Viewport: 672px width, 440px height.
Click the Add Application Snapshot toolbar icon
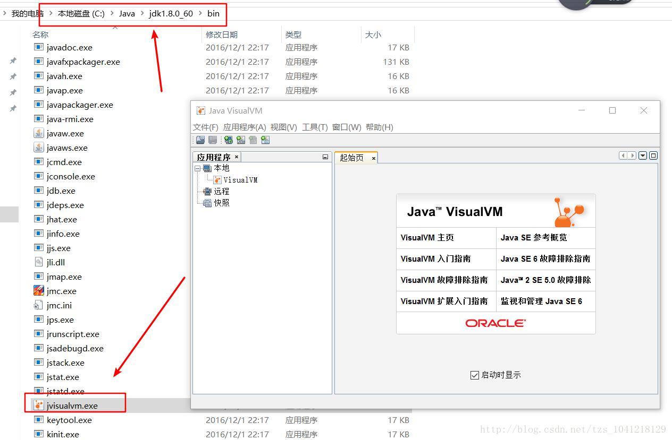(x=265, y=140)
